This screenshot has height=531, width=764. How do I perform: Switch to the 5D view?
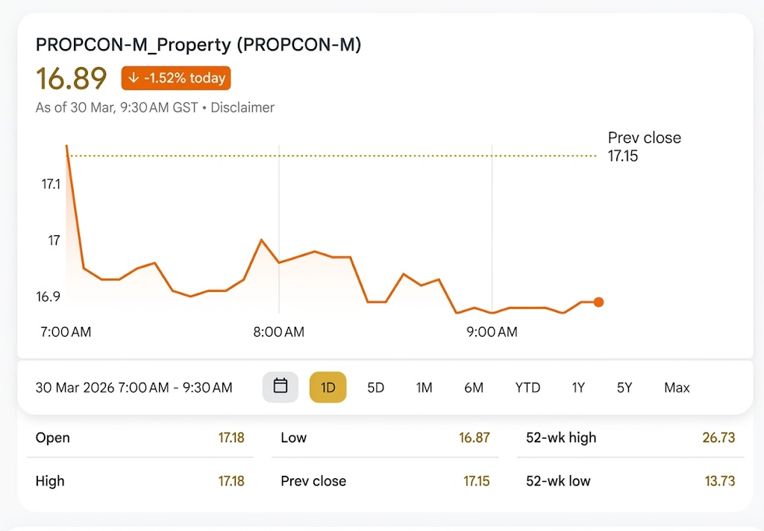(x=375, y=387)
